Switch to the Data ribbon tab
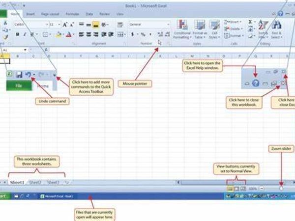 89,14
